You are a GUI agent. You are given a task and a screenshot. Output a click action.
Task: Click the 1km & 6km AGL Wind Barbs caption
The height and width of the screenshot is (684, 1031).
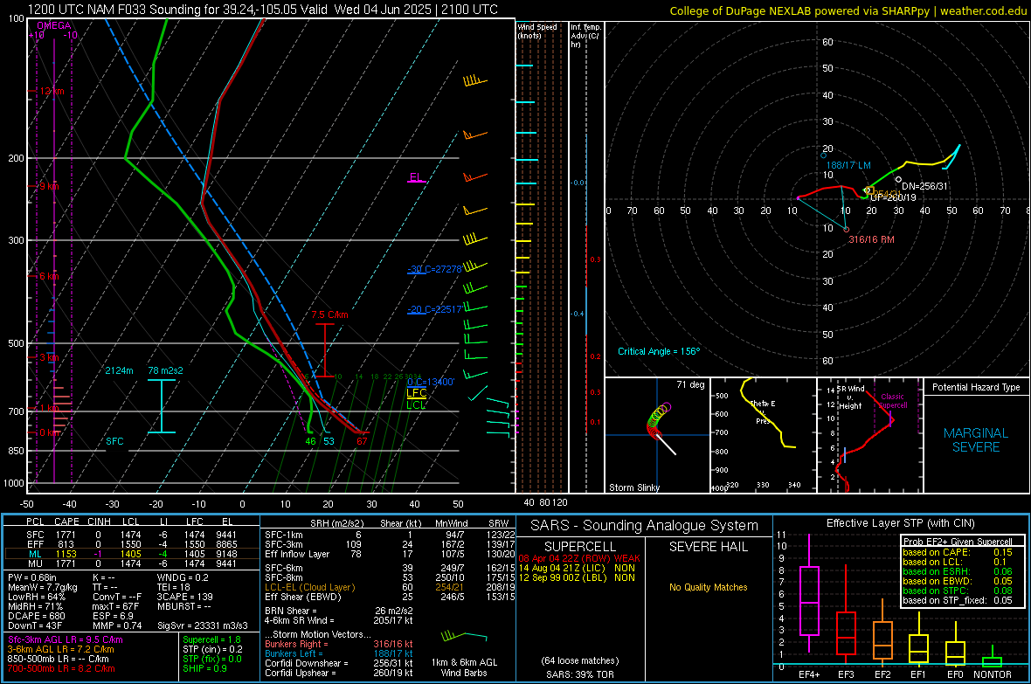coord(464,667)
